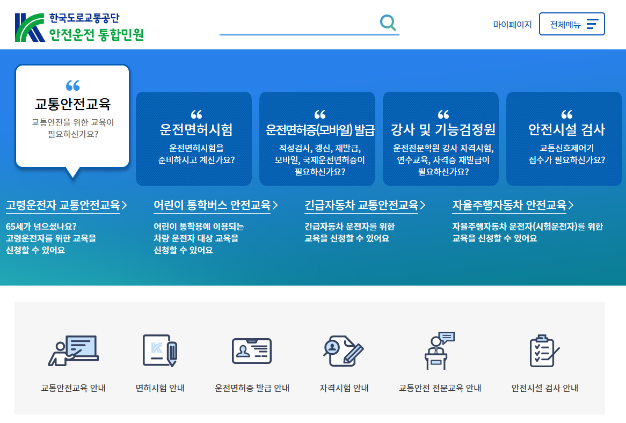This screenshot has height=423, width=626.
Task: Click the quote mark on 운전면허시험 card
Action: pos(196,114)
